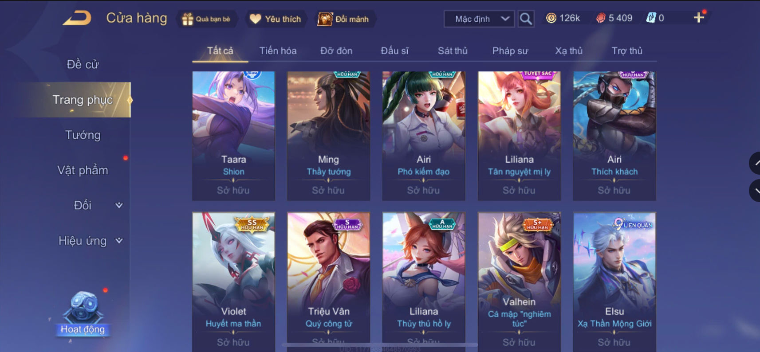The height and width of the screenshot is (352, 760).
Task: Click the upward chevron side handle
Action: coord(755,163)
